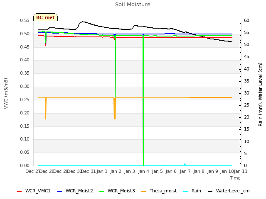Click the Rain spike near Jan 7

pyautogui.click(x=185, y=164)
